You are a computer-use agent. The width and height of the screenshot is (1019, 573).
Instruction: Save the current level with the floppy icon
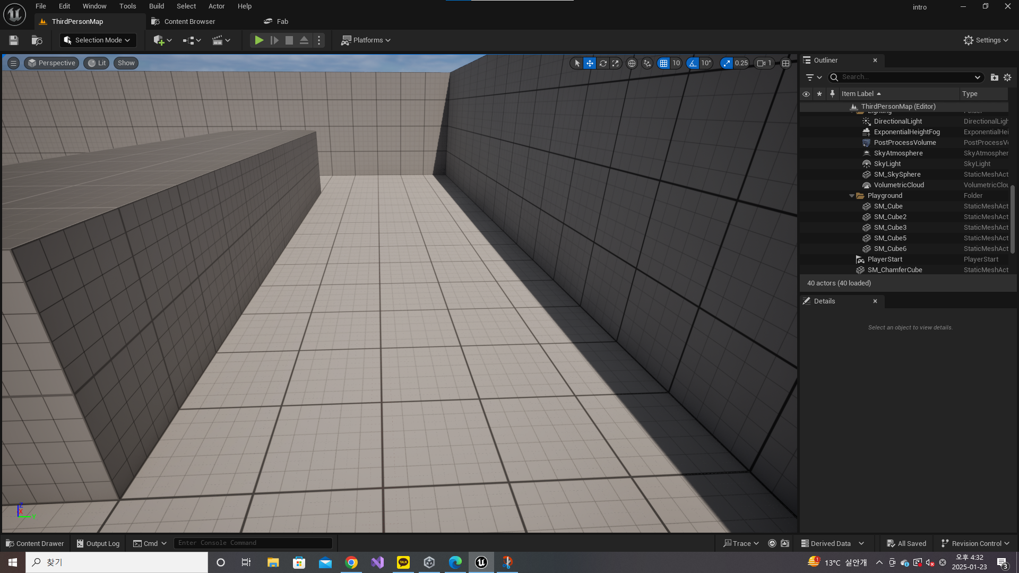[x=14, y=40]
